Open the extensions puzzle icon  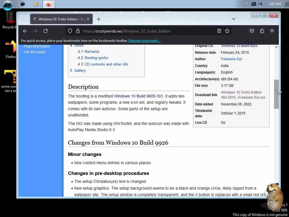pos(262,31)
